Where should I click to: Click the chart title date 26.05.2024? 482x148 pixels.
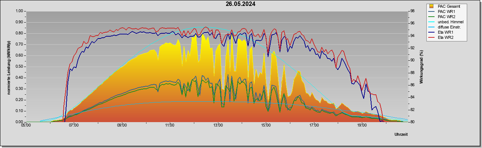point(241,4)
